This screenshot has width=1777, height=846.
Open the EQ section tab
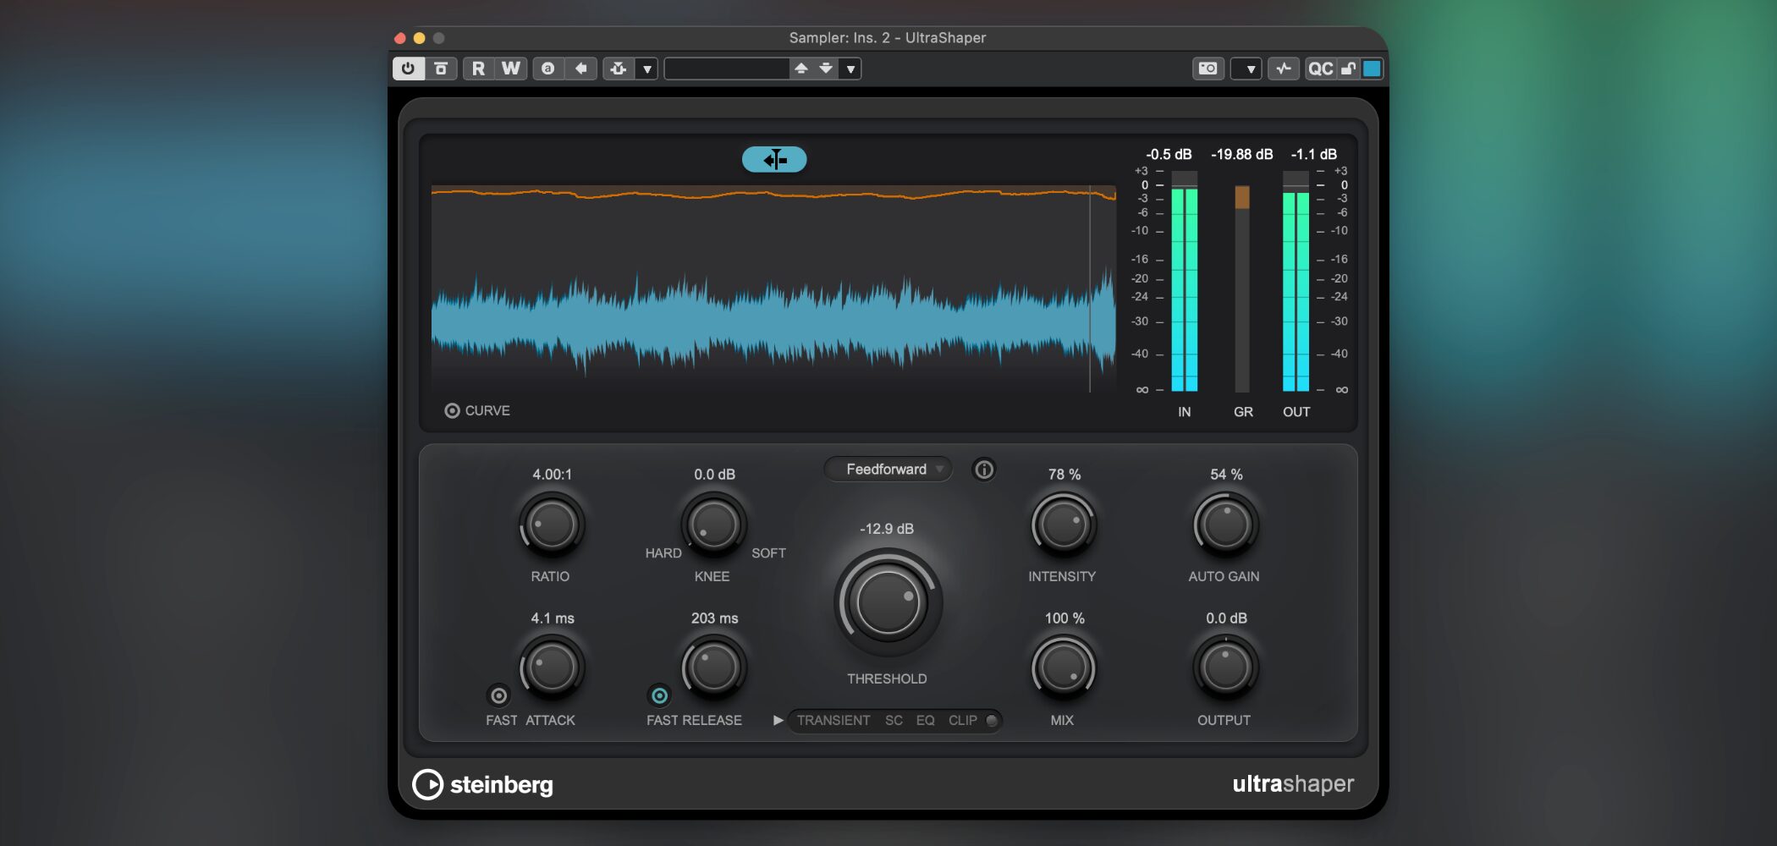pyautogui.click(x=925, y=720)
